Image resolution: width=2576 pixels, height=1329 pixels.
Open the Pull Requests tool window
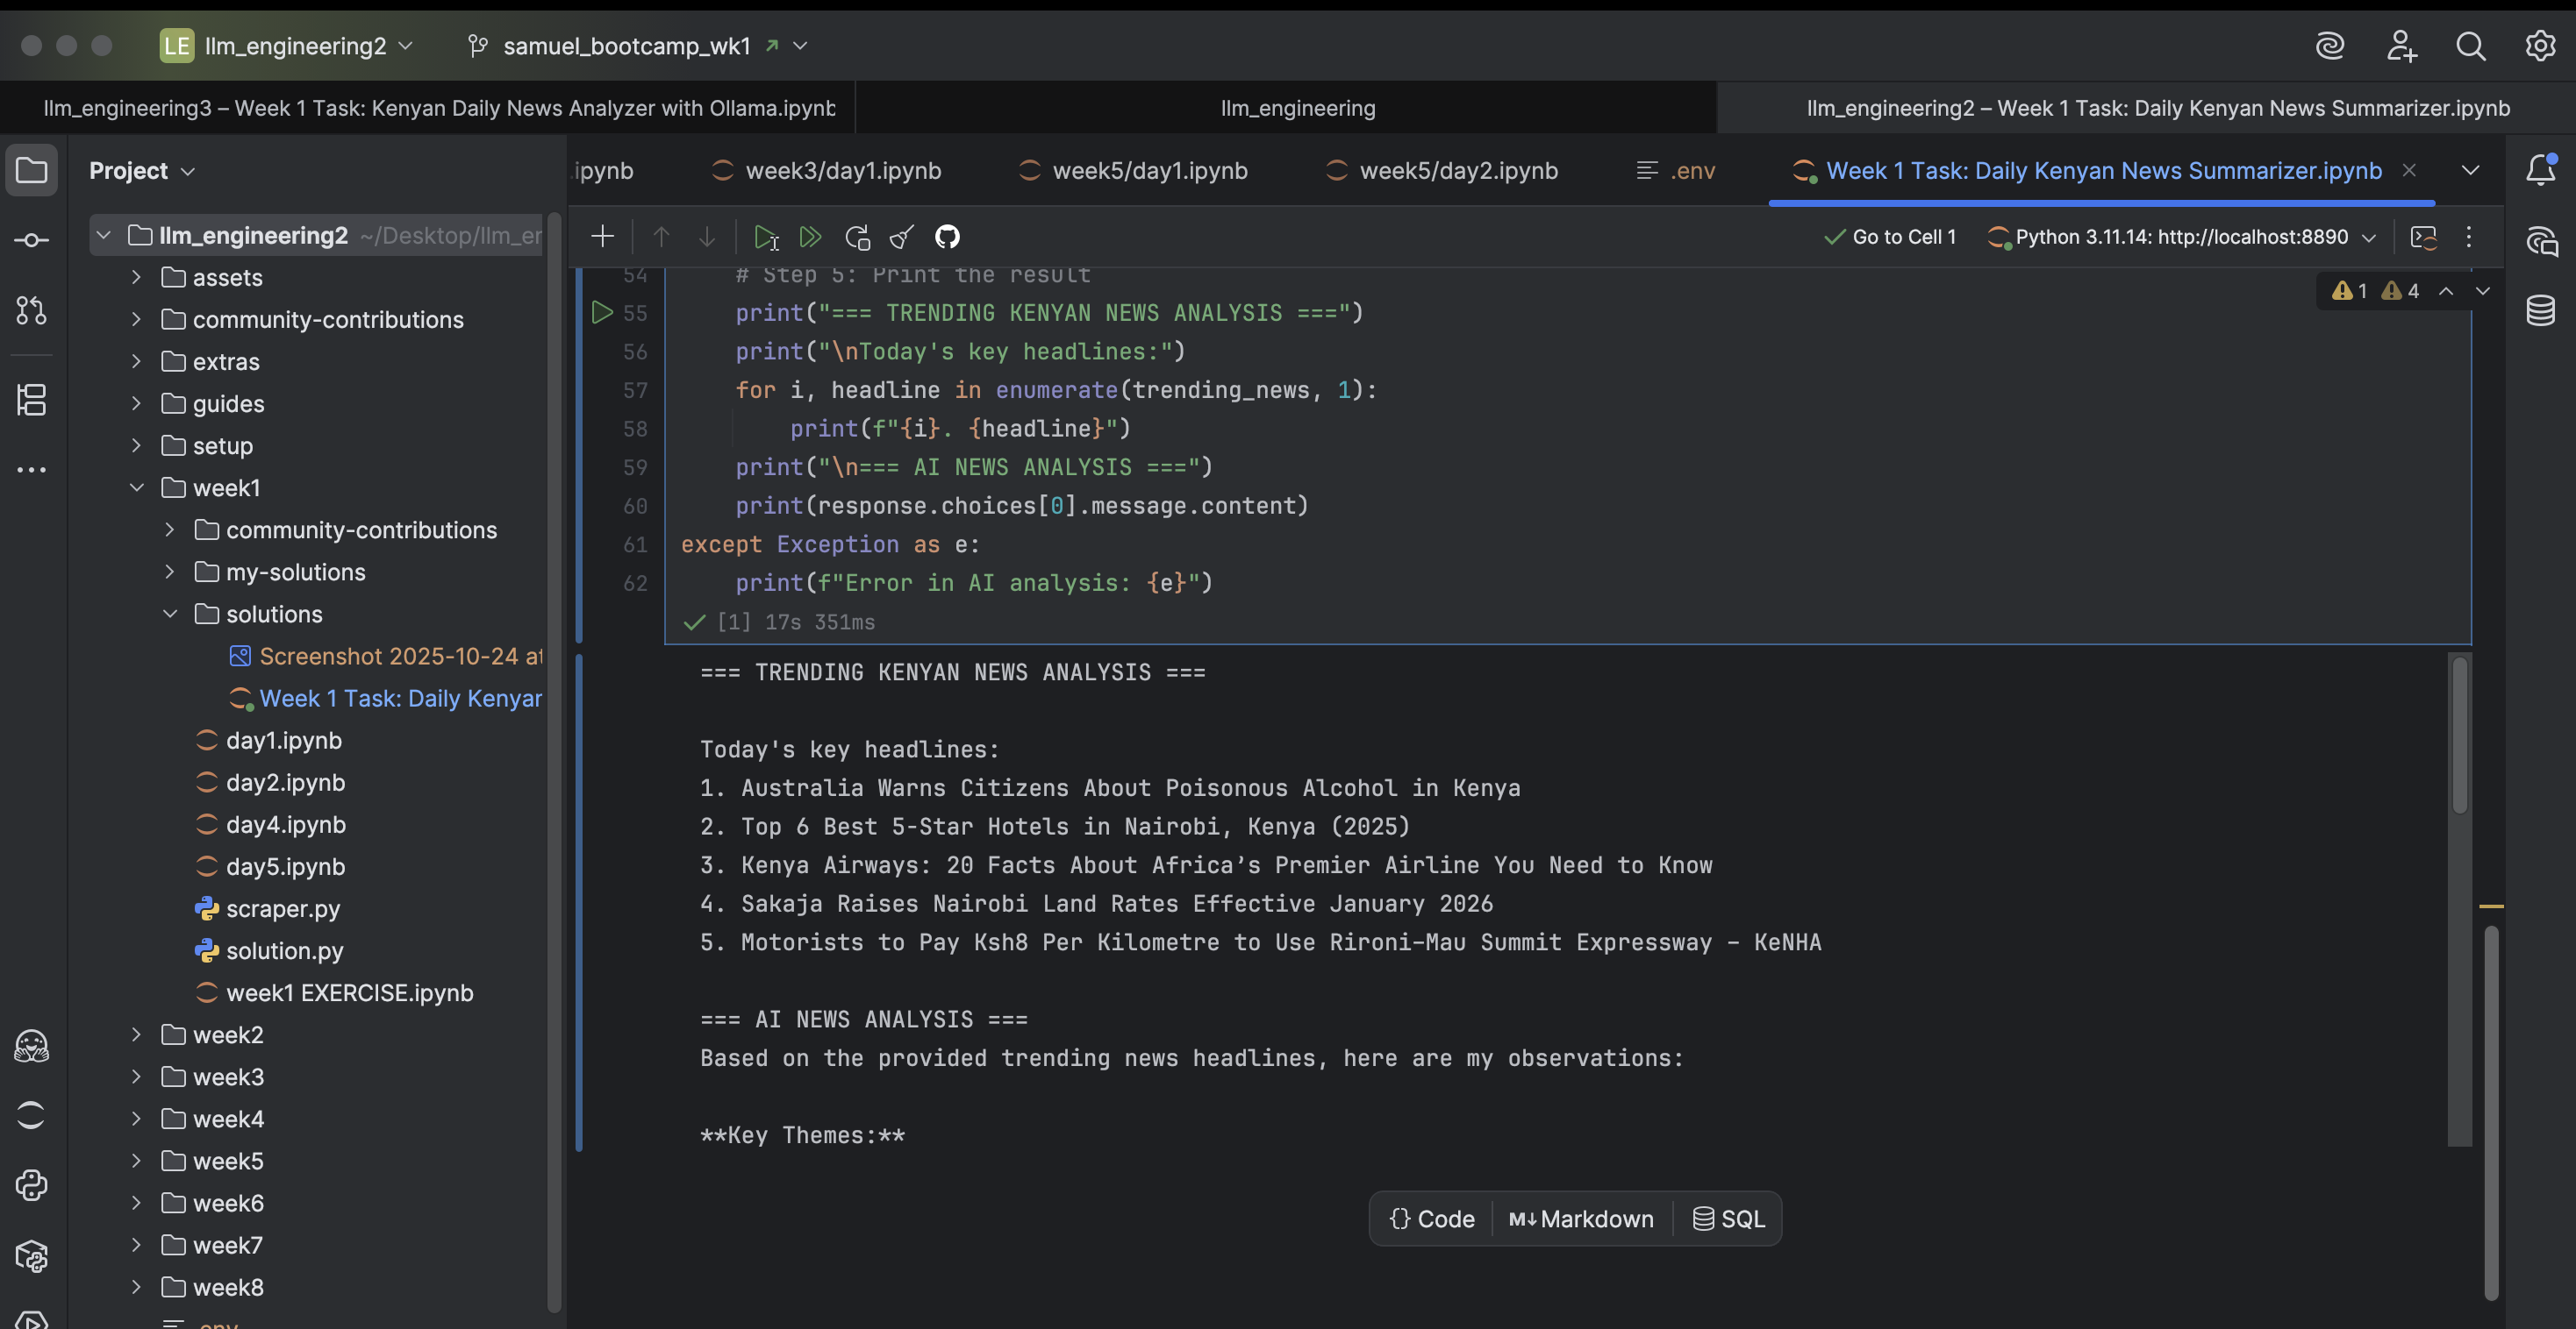click(31, 310)
